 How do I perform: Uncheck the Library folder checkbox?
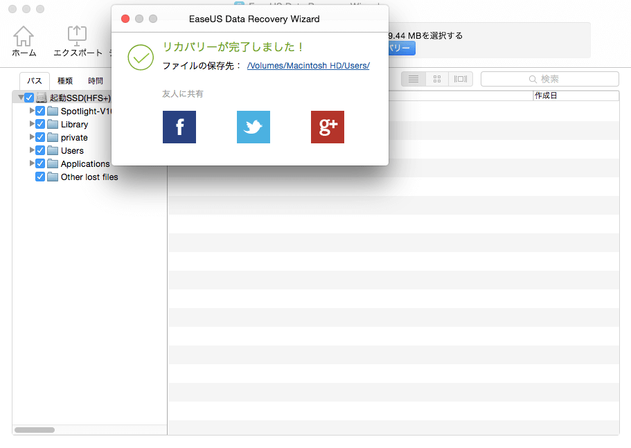40,125
